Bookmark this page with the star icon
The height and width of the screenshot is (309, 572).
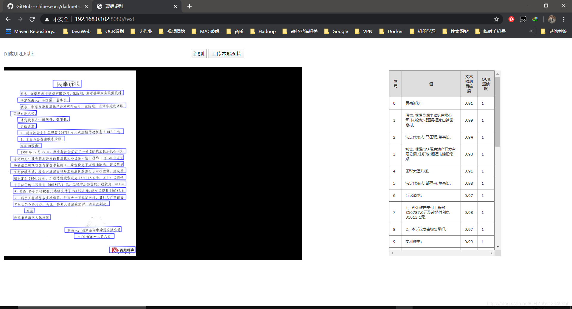[x=496, y=19]
